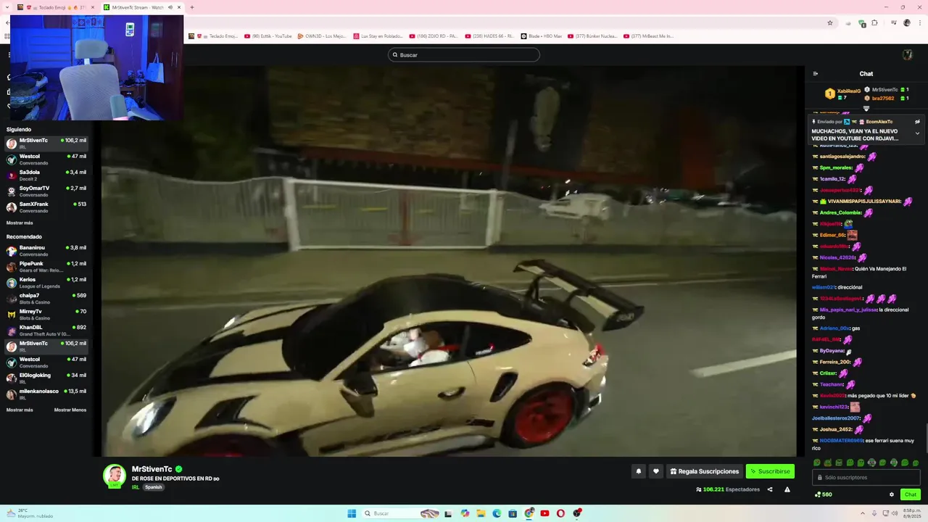Screen dimensions: 928x522
Task: Open chaipa7 Slots & Casino channel
Action: pyautogui.click(x=46, y=299)
